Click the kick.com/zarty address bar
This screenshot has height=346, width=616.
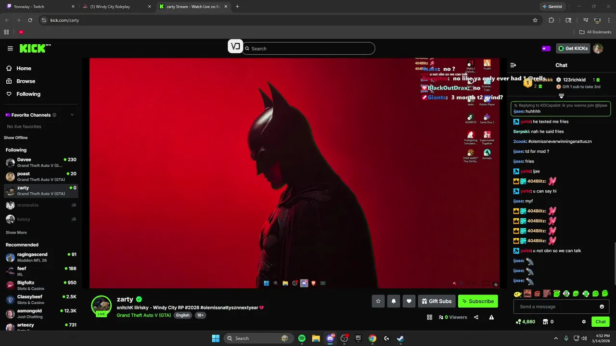289,20
